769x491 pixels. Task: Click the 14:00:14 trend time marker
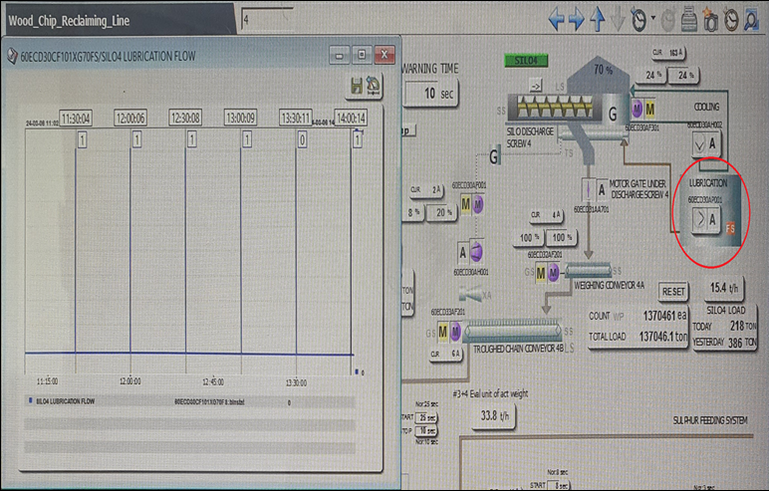(x=349, y=117)
